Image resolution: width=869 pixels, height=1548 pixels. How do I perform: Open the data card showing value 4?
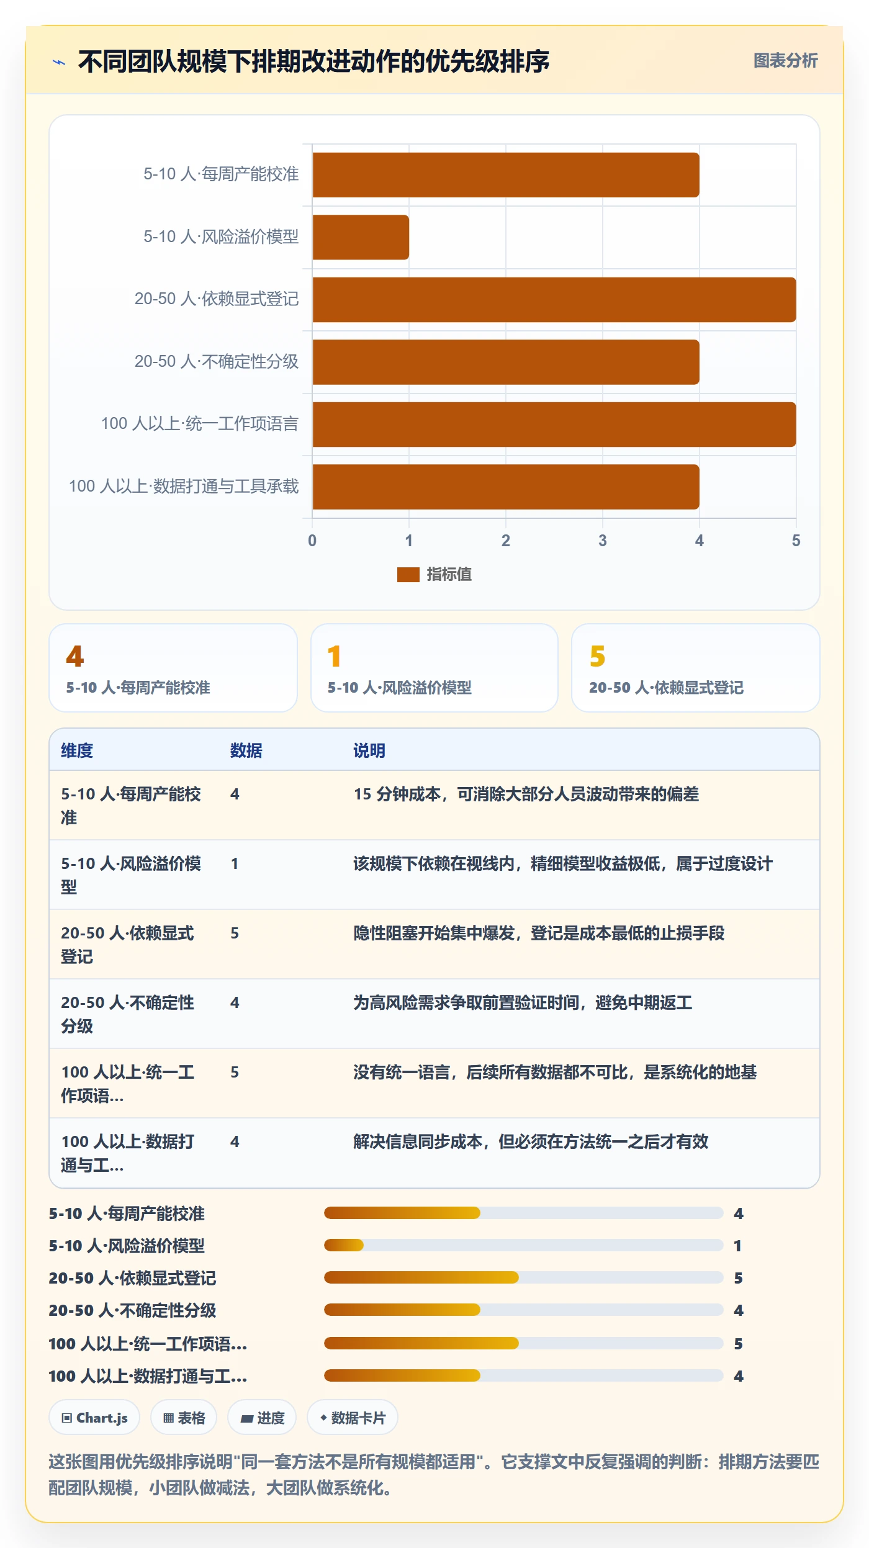point(173,668)
